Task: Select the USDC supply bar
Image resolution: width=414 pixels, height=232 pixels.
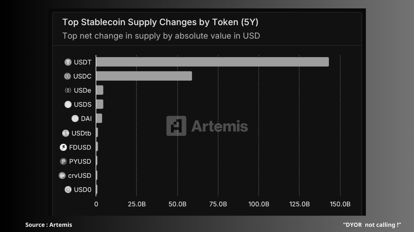Action: pos(144,76)
